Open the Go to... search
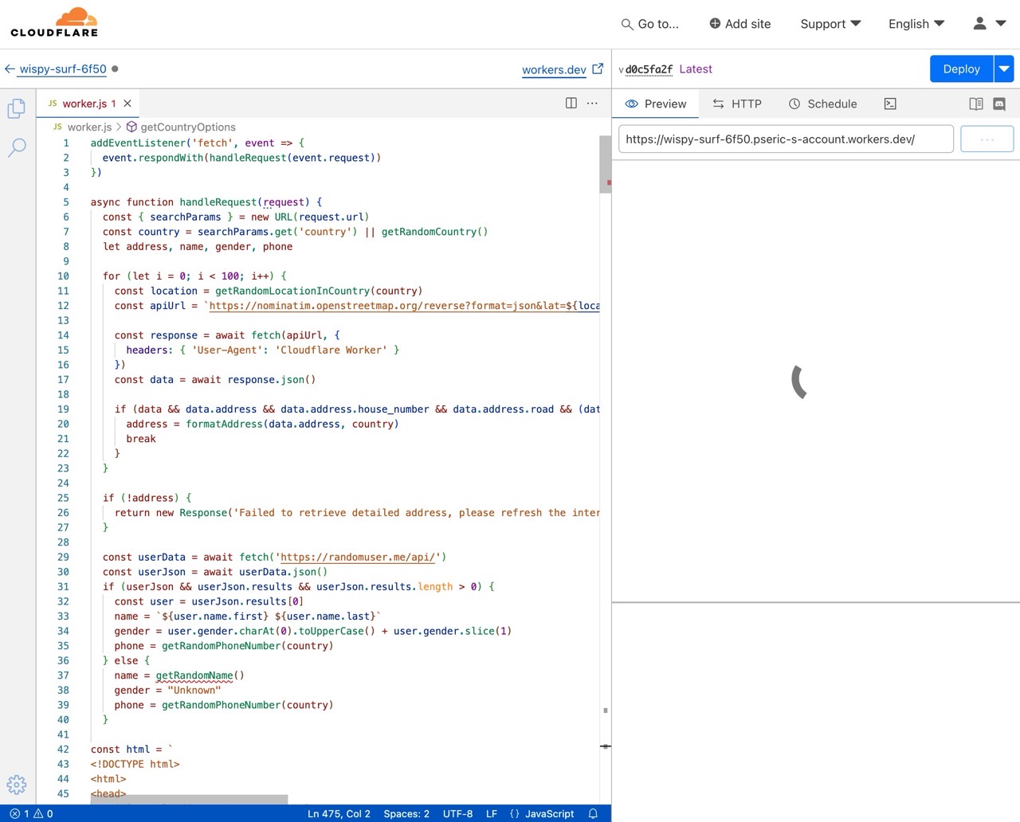 (650, 24)
